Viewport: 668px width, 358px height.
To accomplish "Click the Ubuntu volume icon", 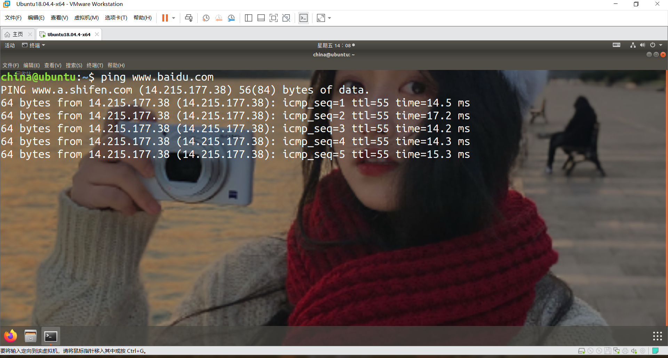I will pos(642,45).
